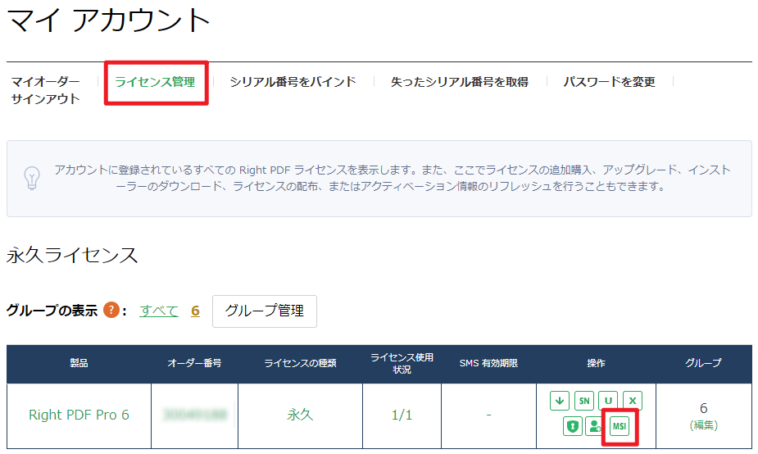The width and height of the screenshot is (758, 454).
Task: Click the shield keyhole icon
Action: tap(572, 426)
